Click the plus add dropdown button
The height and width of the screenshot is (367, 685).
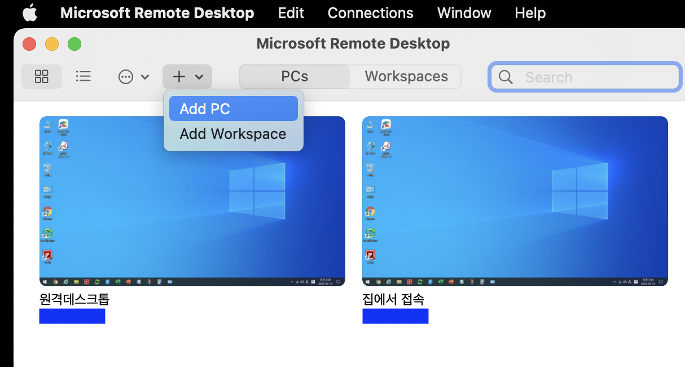pos(187,77)
